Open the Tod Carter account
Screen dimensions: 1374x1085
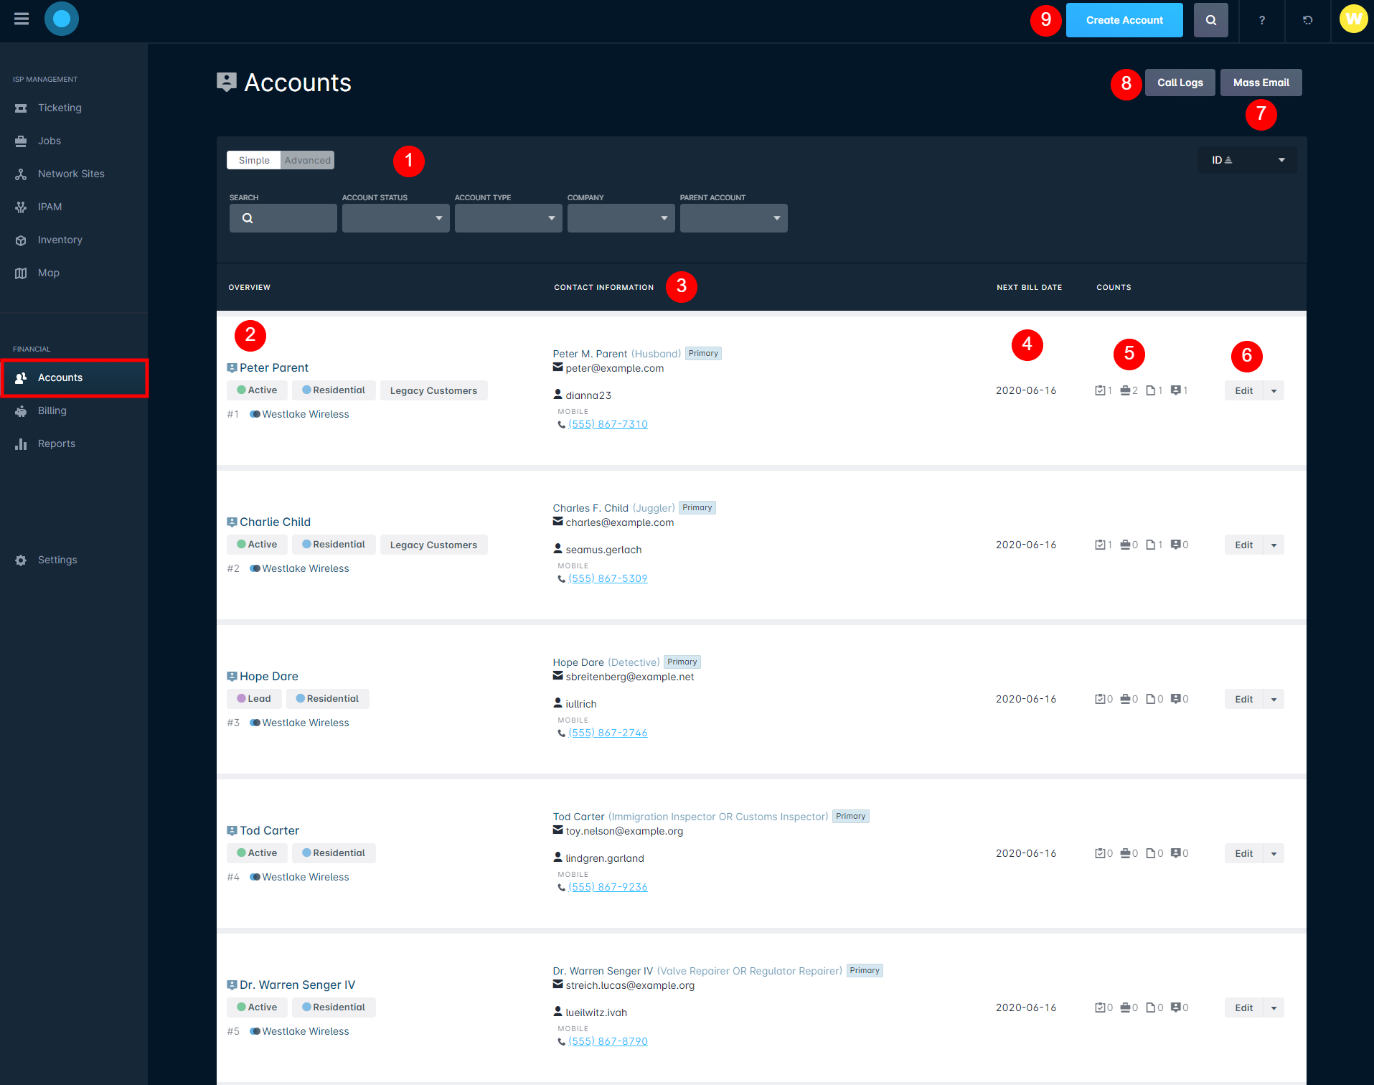(x=269, y=831)
